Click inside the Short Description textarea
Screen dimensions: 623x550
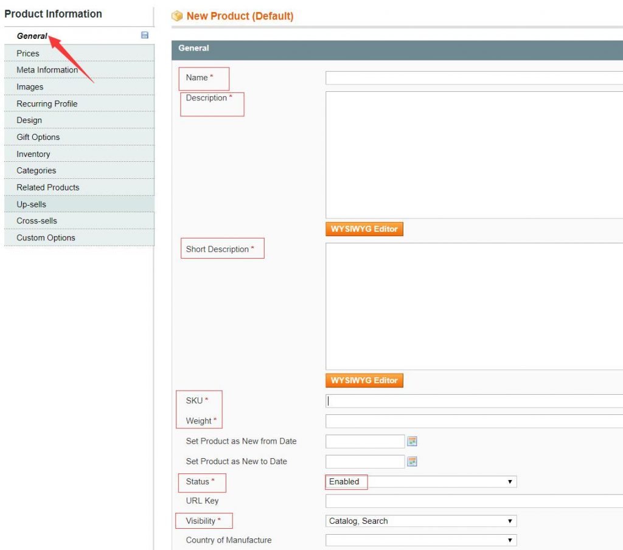pyautogui.click(x=474, y=306)
